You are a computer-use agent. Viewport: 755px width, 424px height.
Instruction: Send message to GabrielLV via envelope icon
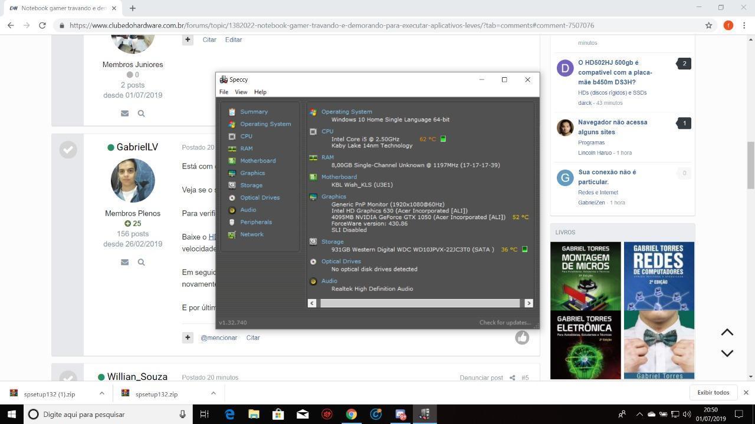124,262
